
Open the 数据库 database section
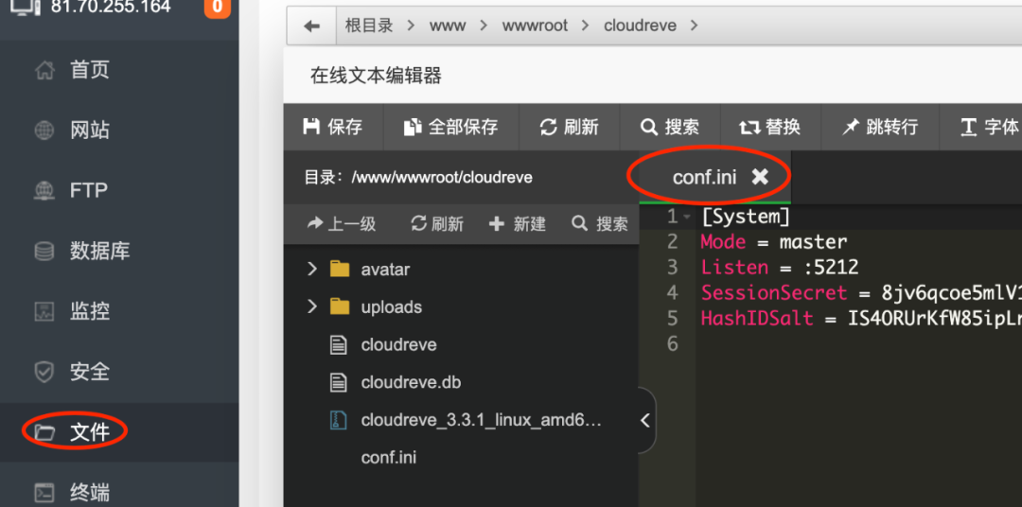[x=99, y=251]
